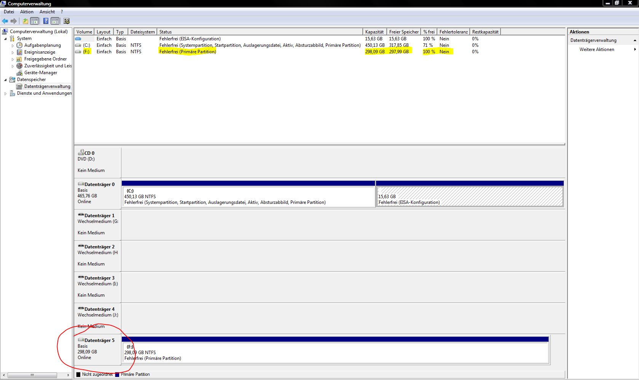The height and width of the screenshot is (380, 639).
Task: Expand the Ereignisanzeige node
Action: 13,52
